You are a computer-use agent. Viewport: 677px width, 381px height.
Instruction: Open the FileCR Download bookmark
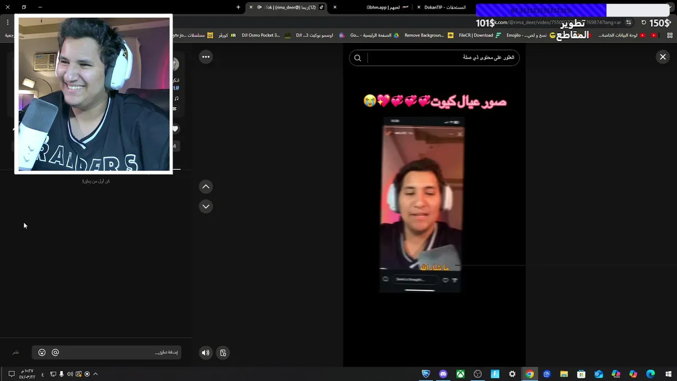[480, 35]
